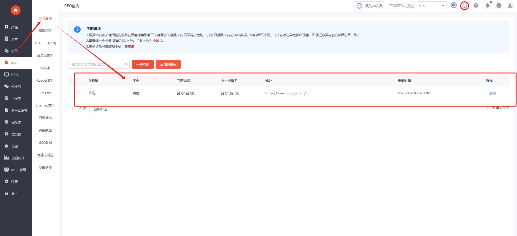Image resolution: width=517 pixels, height=236 pixels.
Task: Open the GEO section icon in the sidebar
Action: (6, 75)
